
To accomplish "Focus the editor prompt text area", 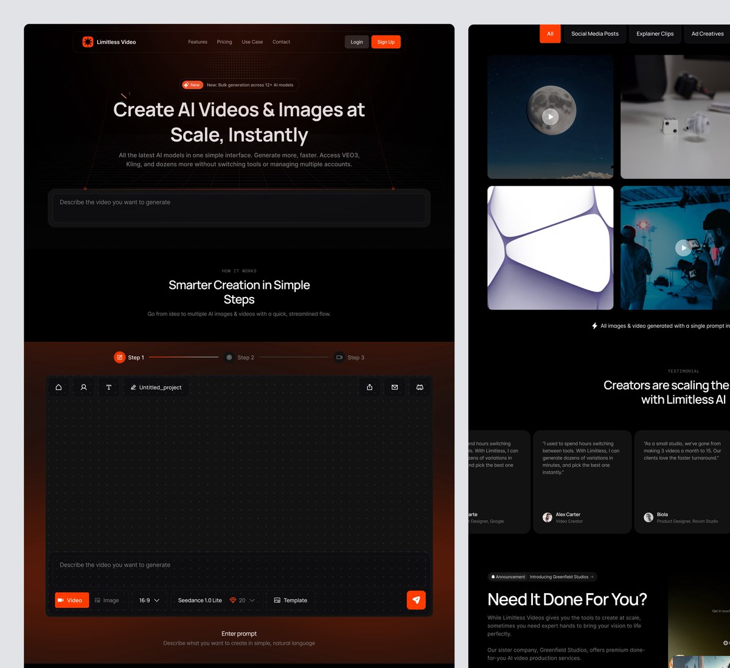I will [x=239, y=570].
